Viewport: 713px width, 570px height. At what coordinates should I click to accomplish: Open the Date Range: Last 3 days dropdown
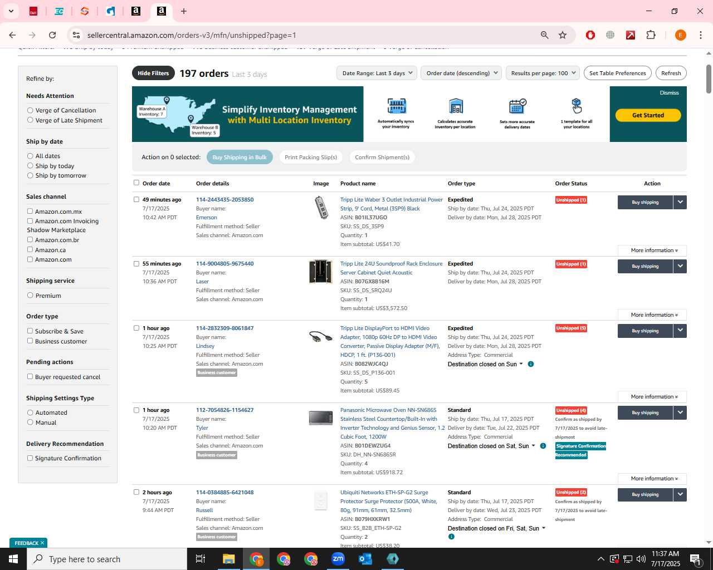tap(377, 73)
